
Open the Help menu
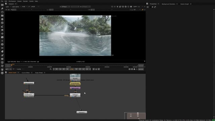point(36,1)
